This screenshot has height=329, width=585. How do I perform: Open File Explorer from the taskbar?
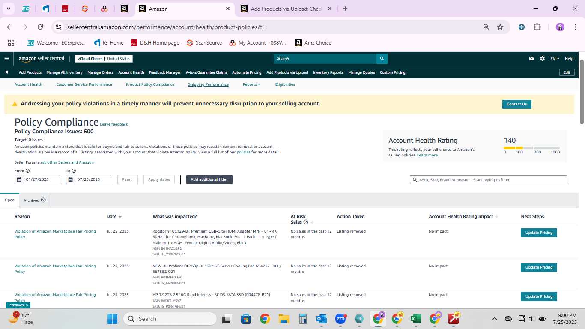click(284, 319)
